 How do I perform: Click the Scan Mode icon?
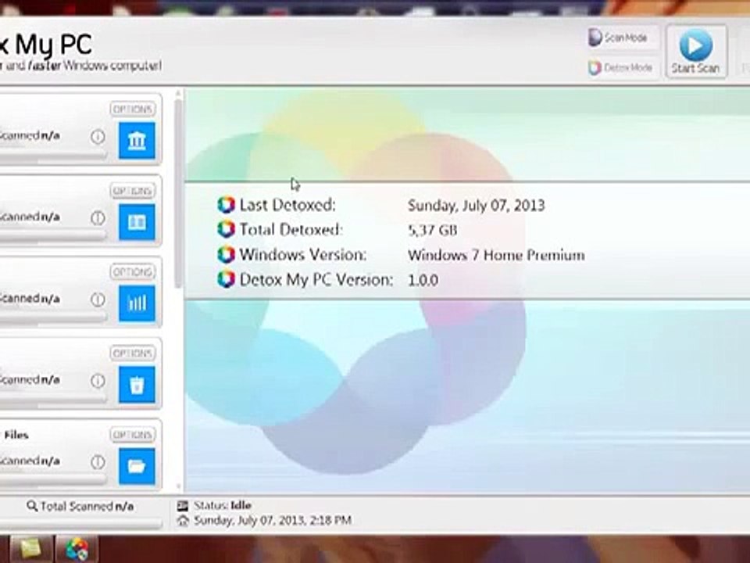[595, 38]
